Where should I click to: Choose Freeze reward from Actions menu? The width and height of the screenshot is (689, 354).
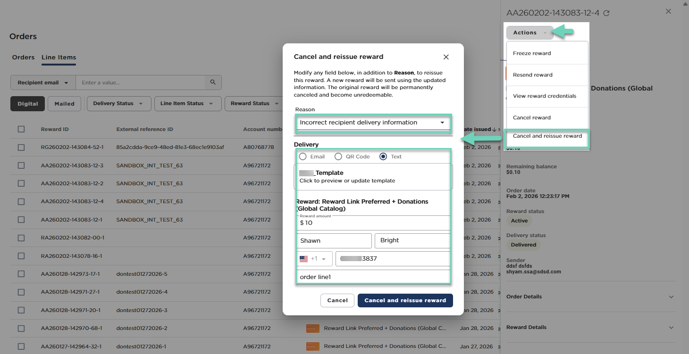(532, 53)
